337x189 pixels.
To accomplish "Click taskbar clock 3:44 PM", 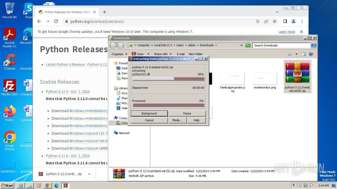I will (x=323, y=185).
